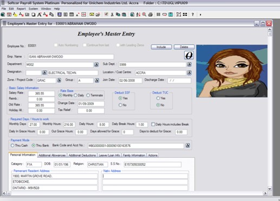Open the Group lookup button

(97, 80)
